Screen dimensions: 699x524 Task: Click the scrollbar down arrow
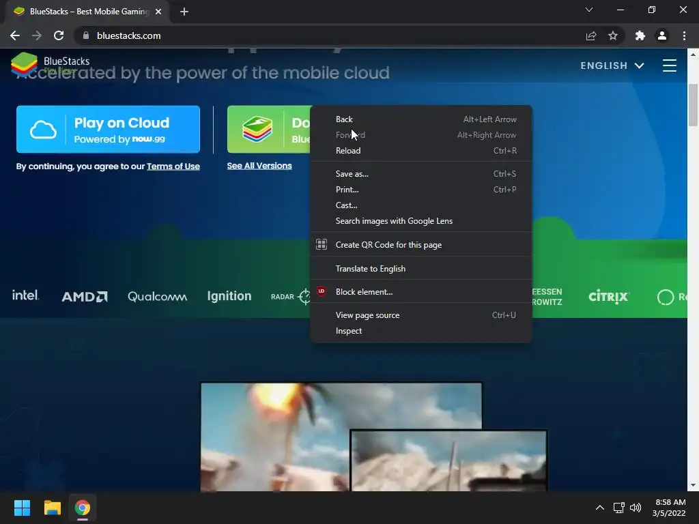point(693,485)
